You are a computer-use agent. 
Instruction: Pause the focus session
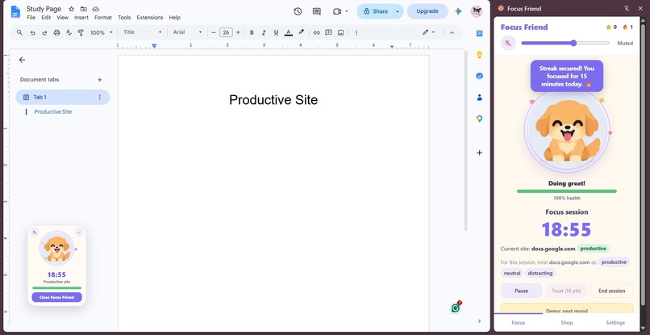pos(521,291)
